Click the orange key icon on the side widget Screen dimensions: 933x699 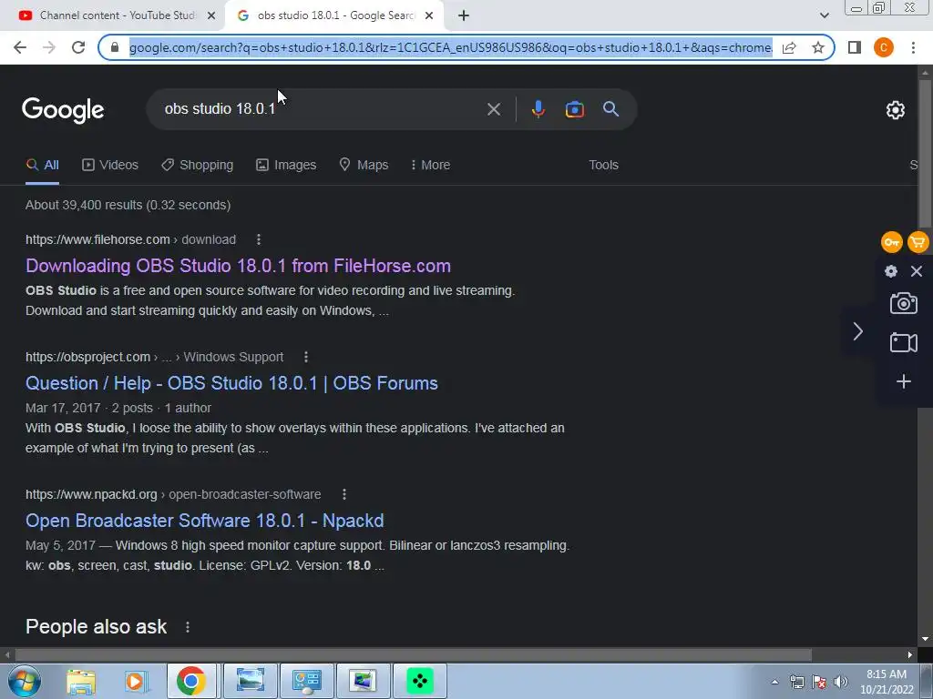tap(891, 242)
